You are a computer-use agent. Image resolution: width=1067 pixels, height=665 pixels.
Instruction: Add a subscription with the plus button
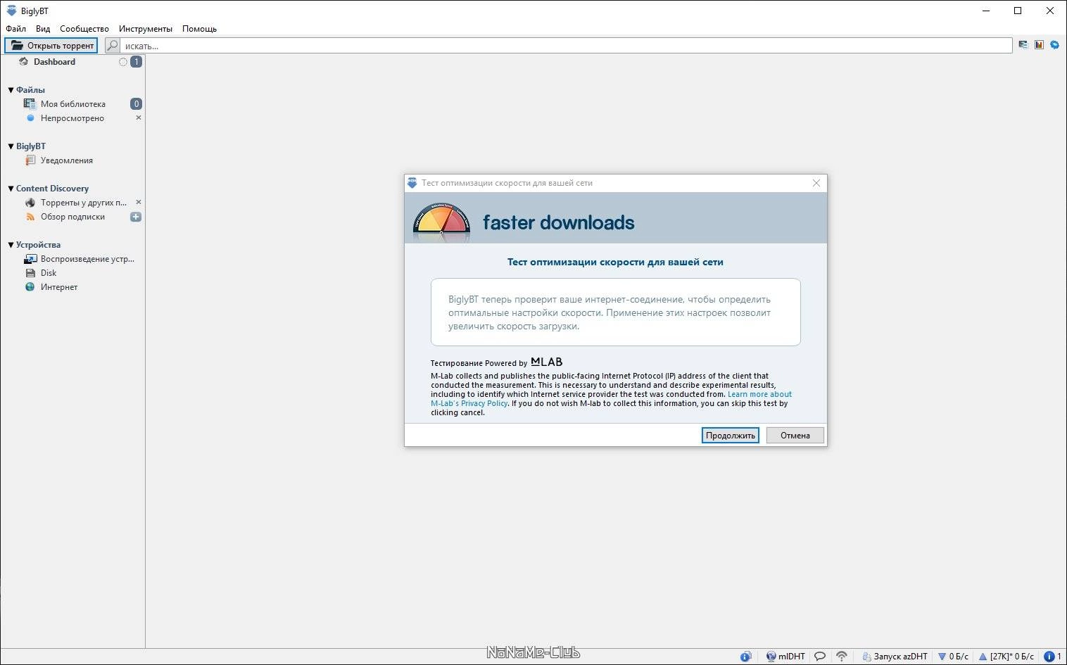[136, 217]
